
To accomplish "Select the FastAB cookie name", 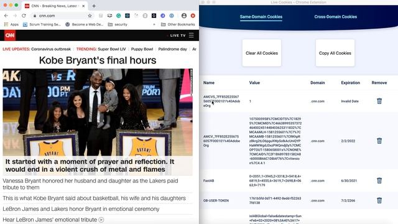I will click(x=209, y=181).
